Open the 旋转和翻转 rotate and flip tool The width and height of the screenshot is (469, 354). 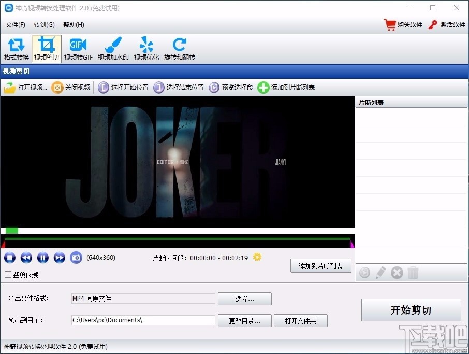pyautogui.click(x=180, y=49)
